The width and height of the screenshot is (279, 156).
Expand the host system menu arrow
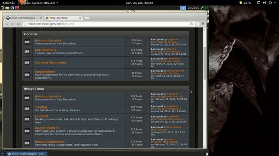(275, 3)
